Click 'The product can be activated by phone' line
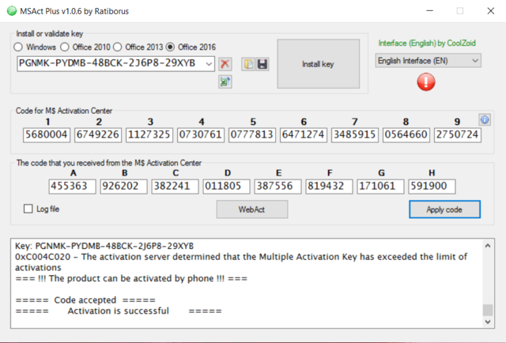 [x=131, y=278]
